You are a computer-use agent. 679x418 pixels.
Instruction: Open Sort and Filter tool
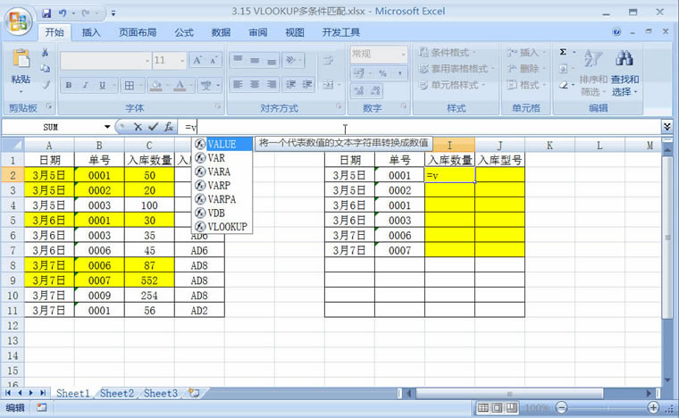[593, 71]
